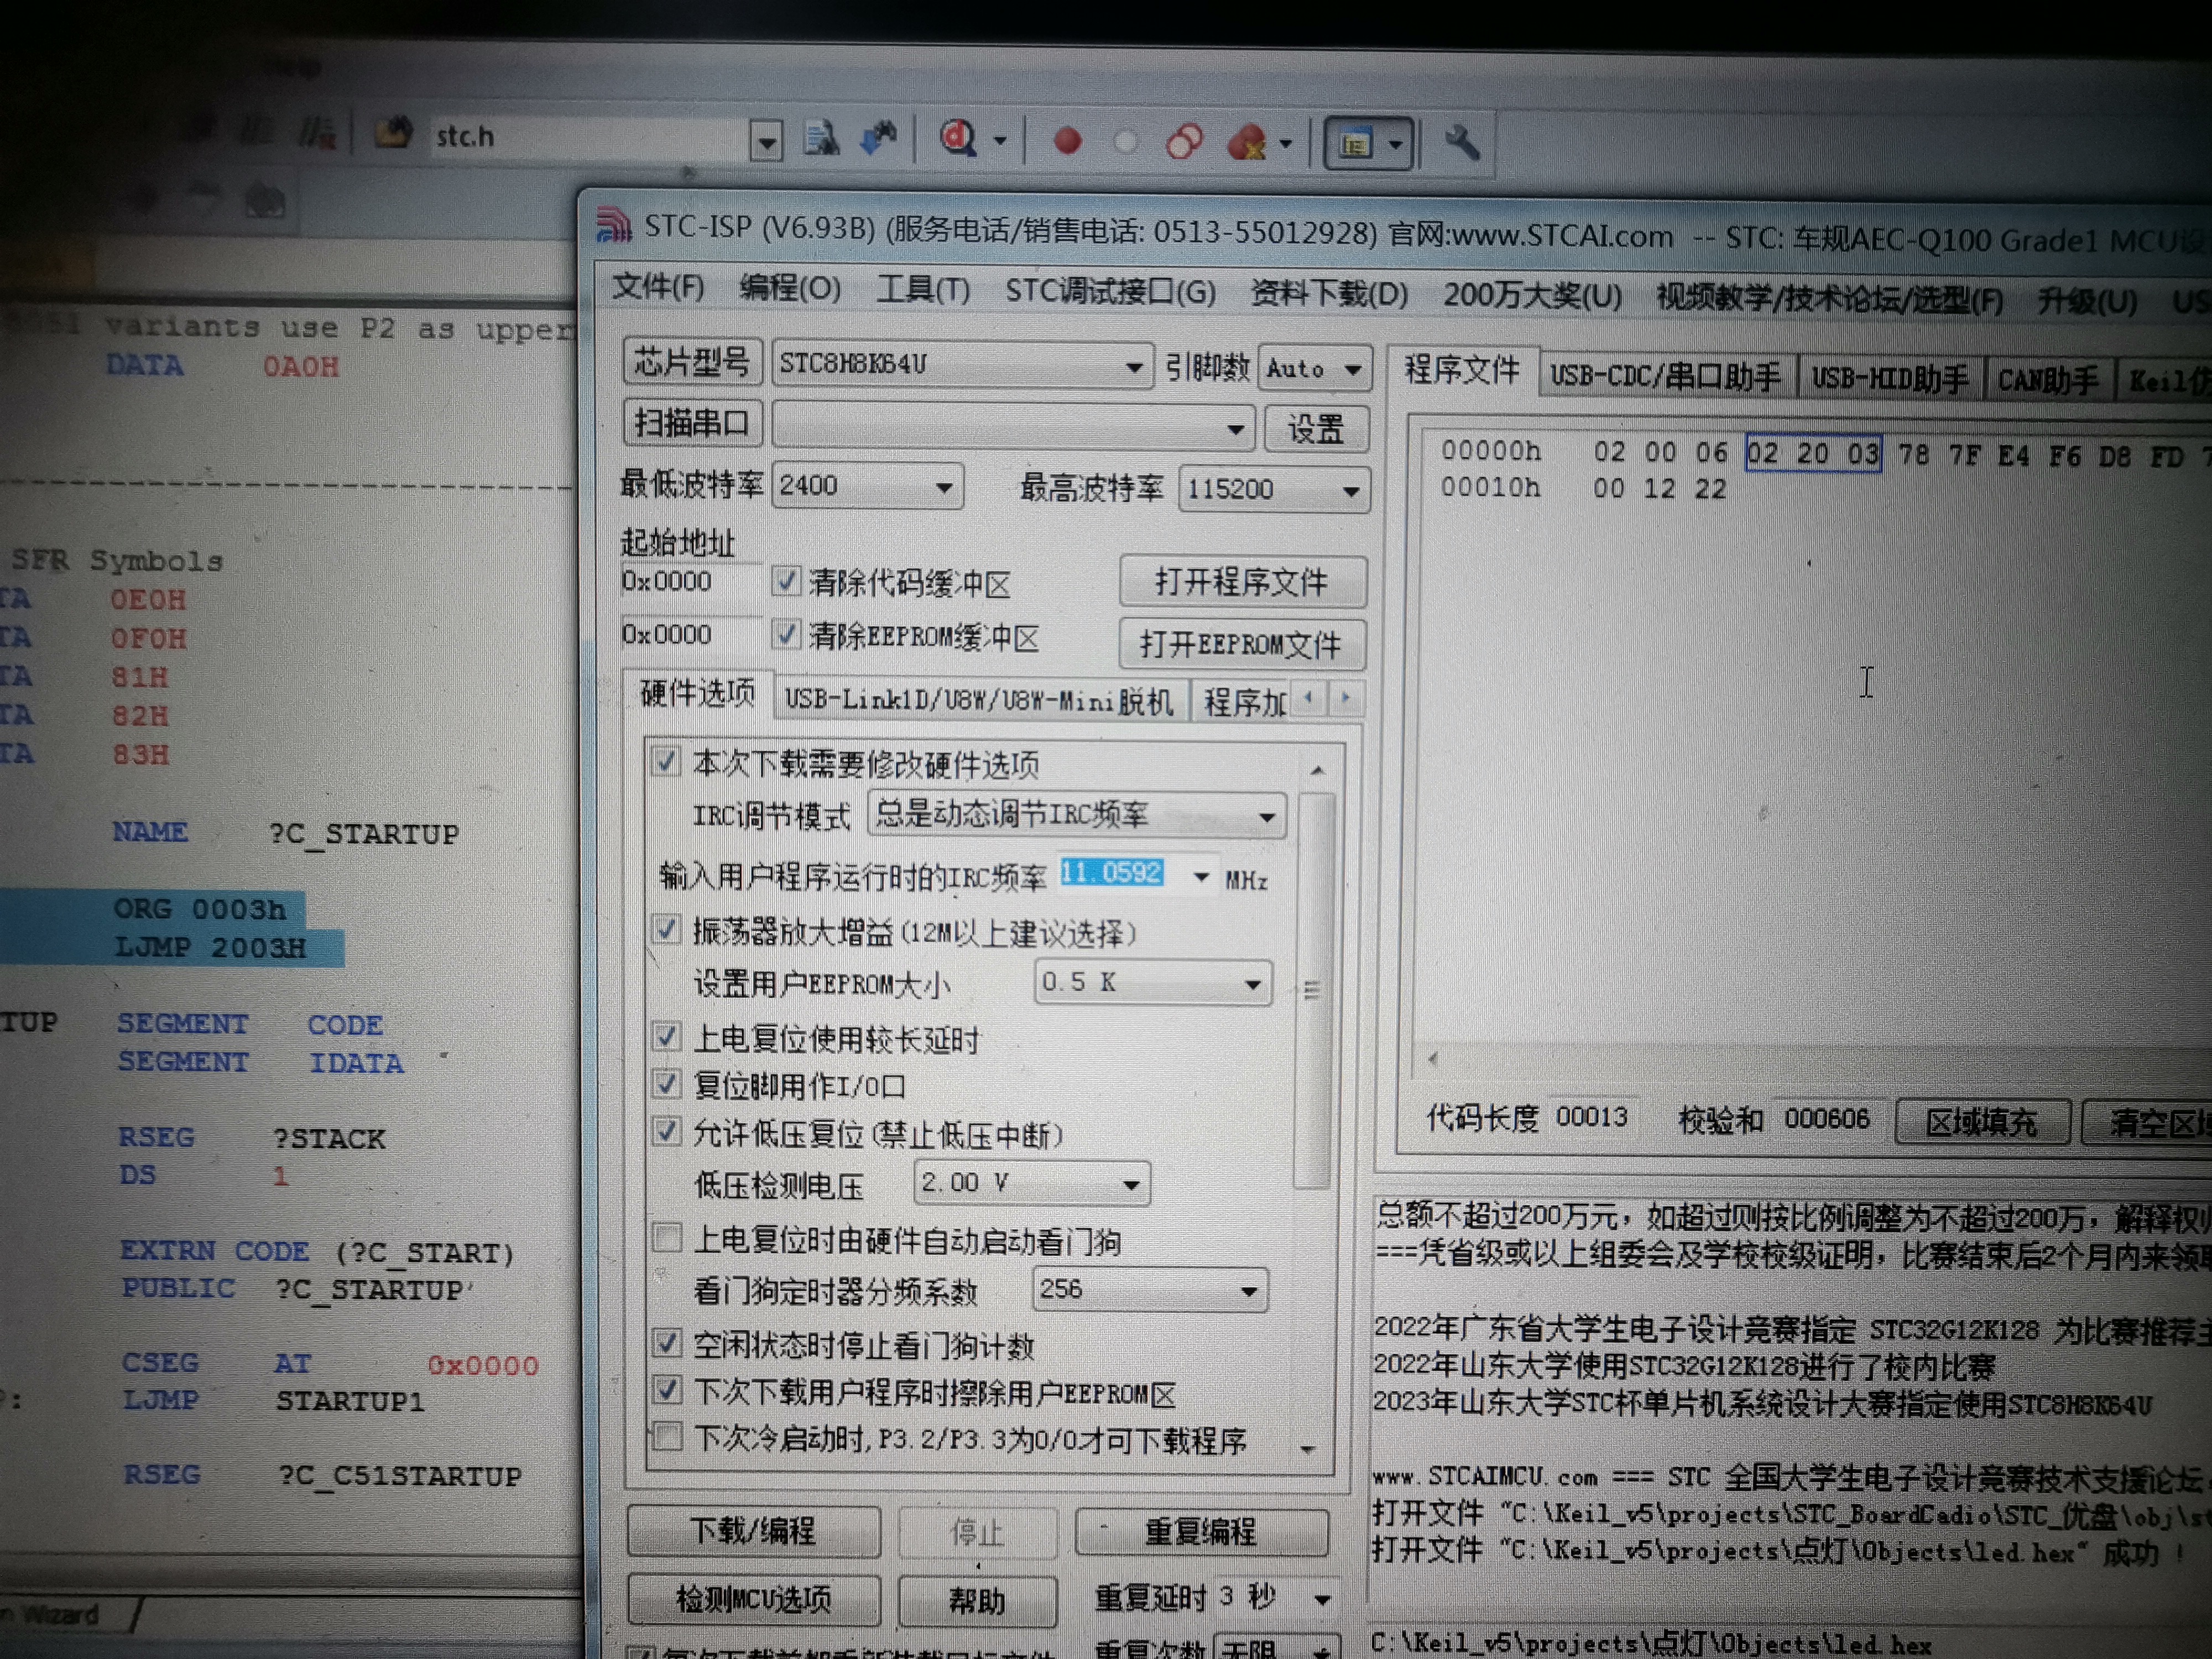Click the 打开EEPROM文件 button

click(1241, 644)
